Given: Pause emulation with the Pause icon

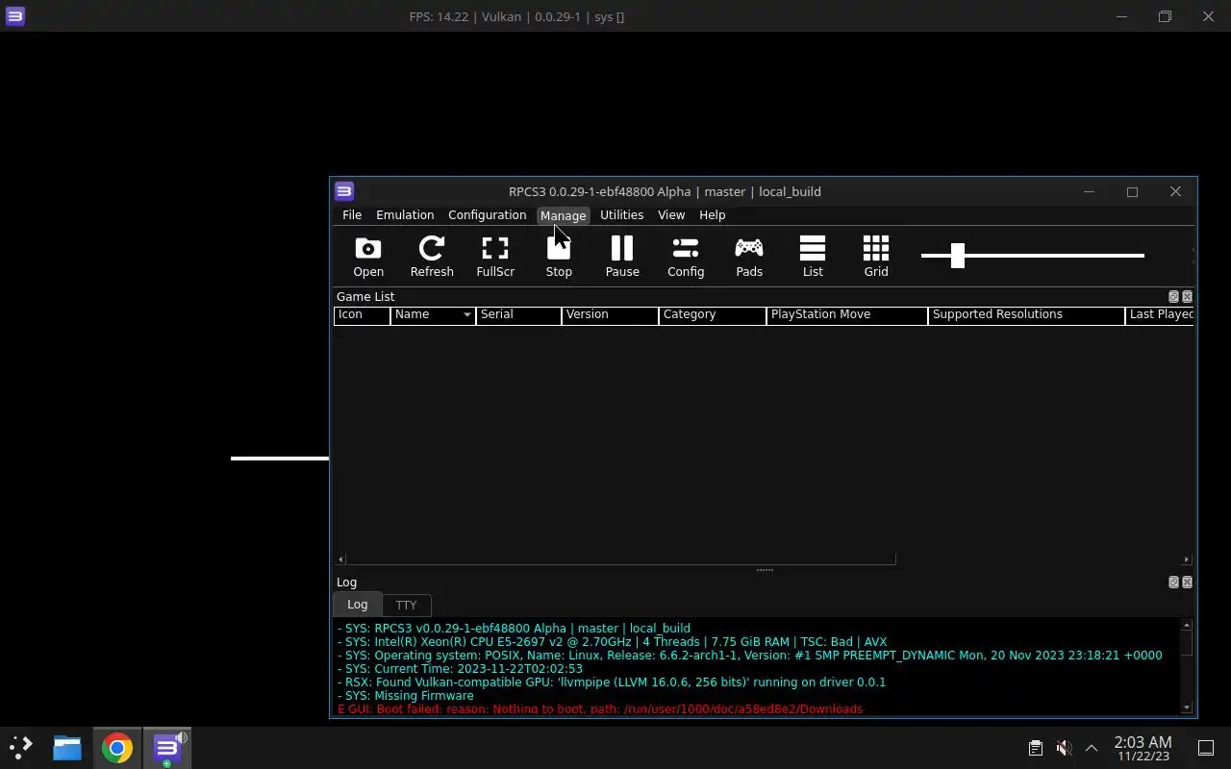Looking at the screenshot, I should tap(622, 257).
